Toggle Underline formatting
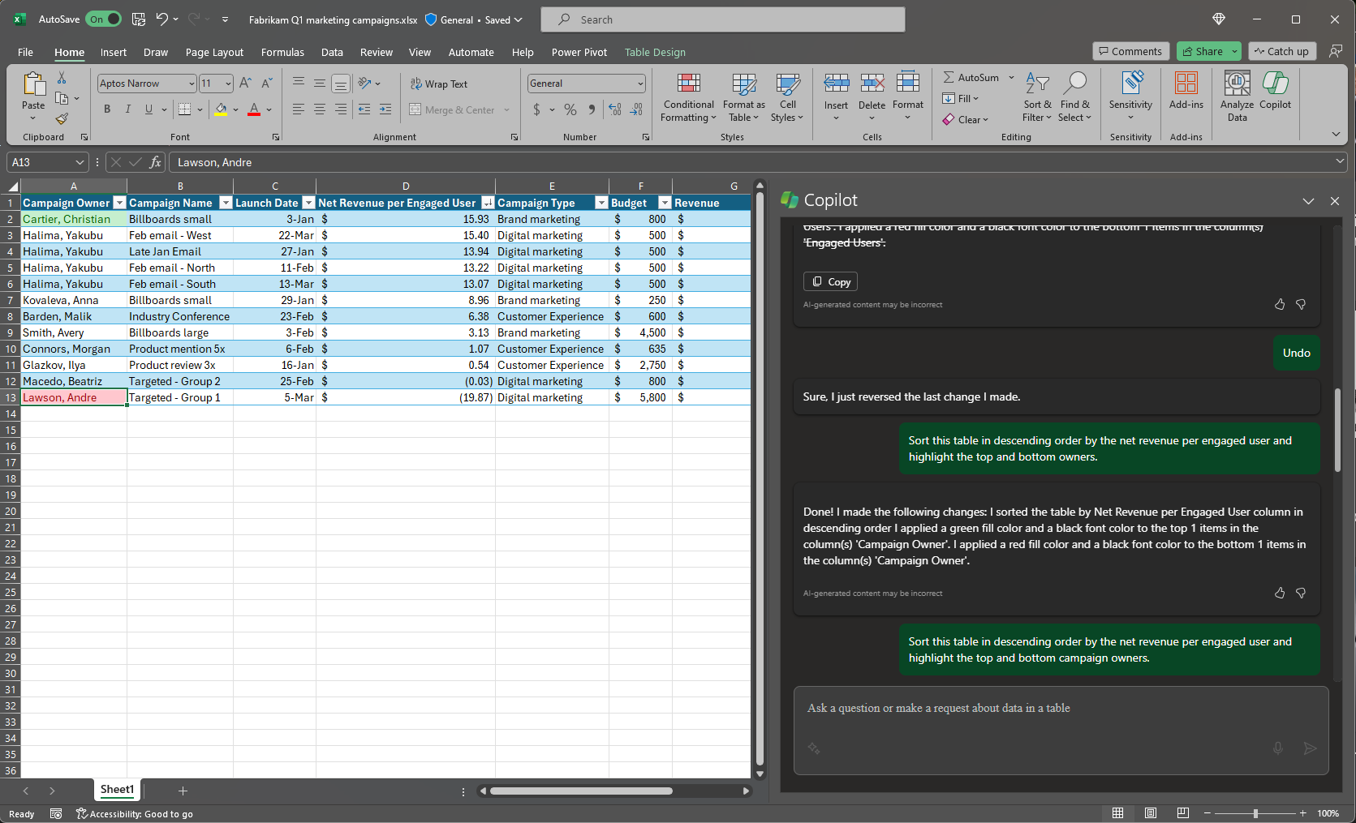Screen dimensions: 1356x823 [149, 109]
